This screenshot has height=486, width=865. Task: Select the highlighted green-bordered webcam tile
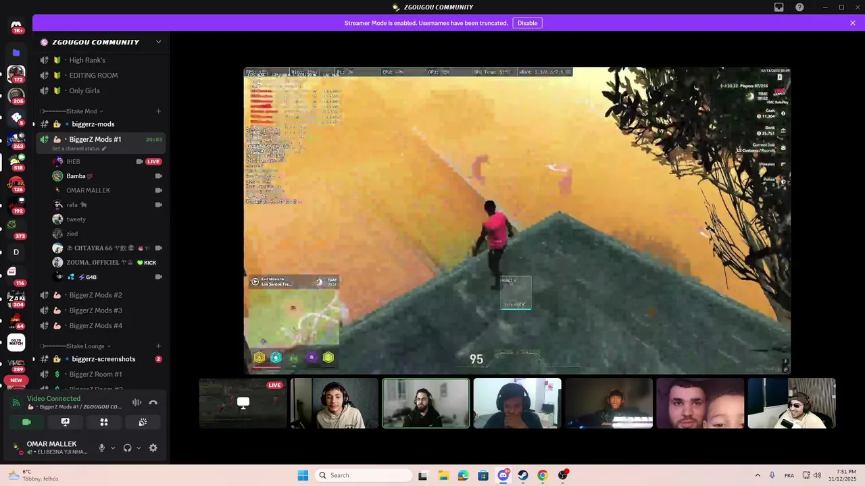coord(426,403)
